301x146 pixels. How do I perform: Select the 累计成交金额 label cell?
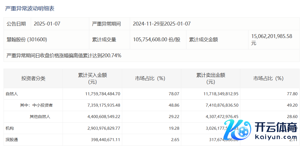click(204, 40)
